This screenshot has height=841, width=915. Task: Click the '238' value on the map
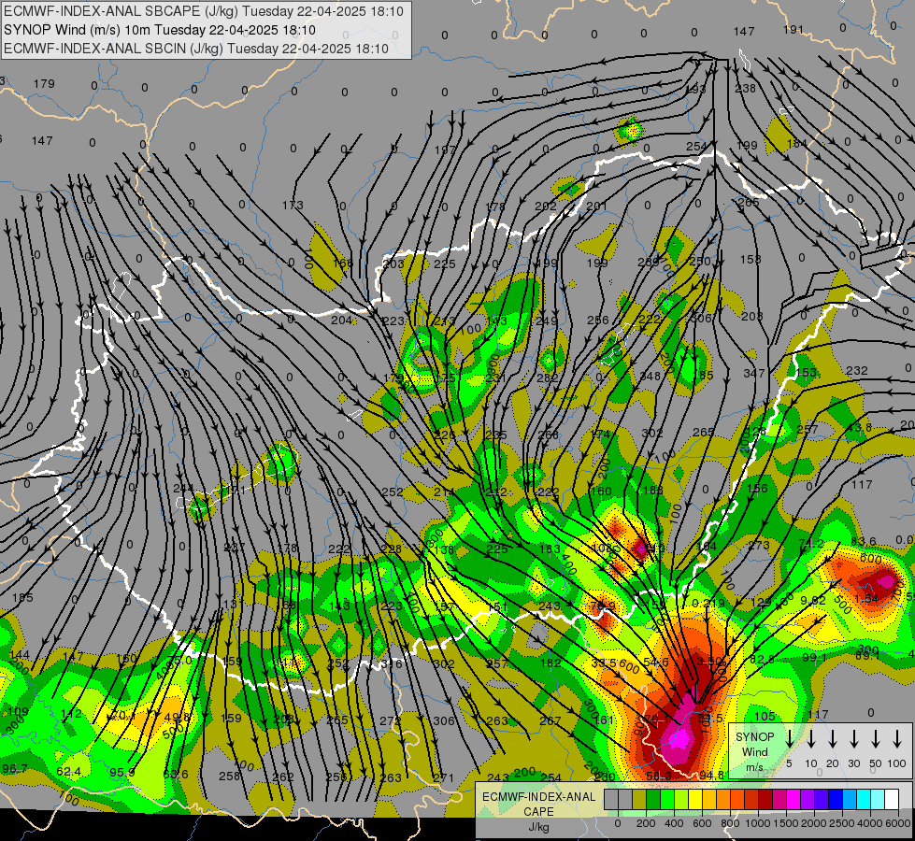745,88
